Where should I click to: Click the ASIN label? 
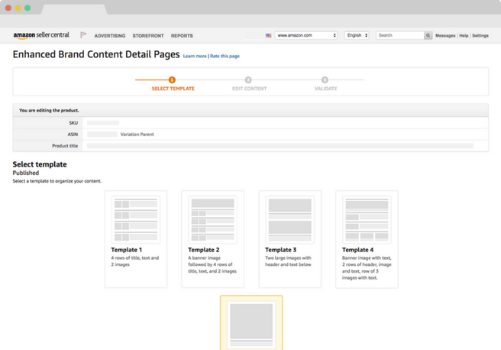coord(73,134)
